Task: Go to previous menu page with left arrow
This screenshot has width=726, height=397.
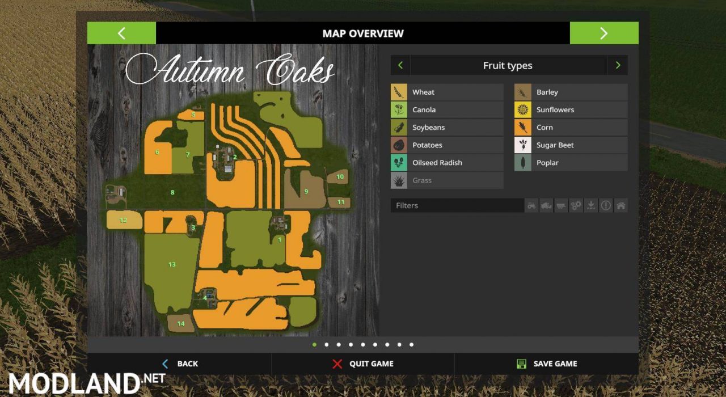Action: coord(121,33)
